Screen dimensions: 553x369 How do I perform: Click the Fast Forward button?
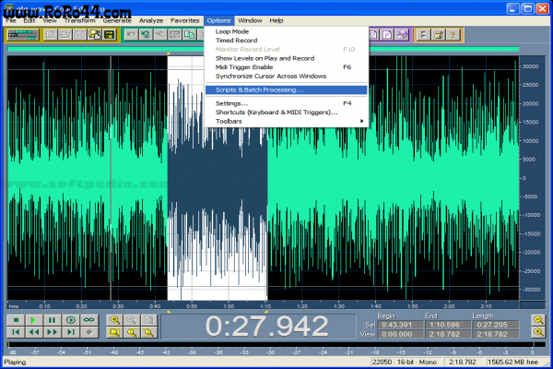pos(53,332)
